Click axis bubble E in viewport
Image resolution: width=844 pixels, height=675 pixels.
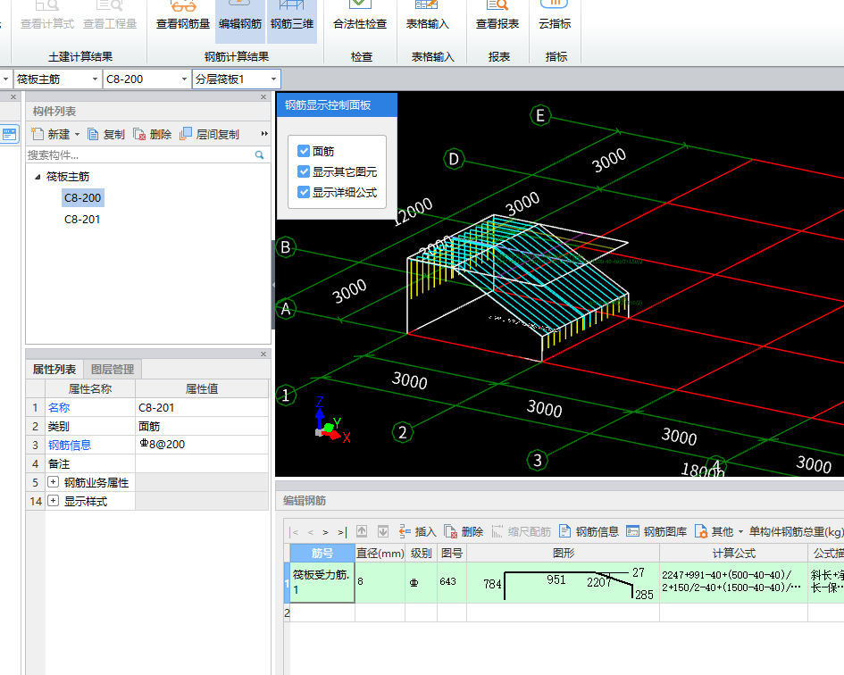pyautogui.click(x=540, y=115)
